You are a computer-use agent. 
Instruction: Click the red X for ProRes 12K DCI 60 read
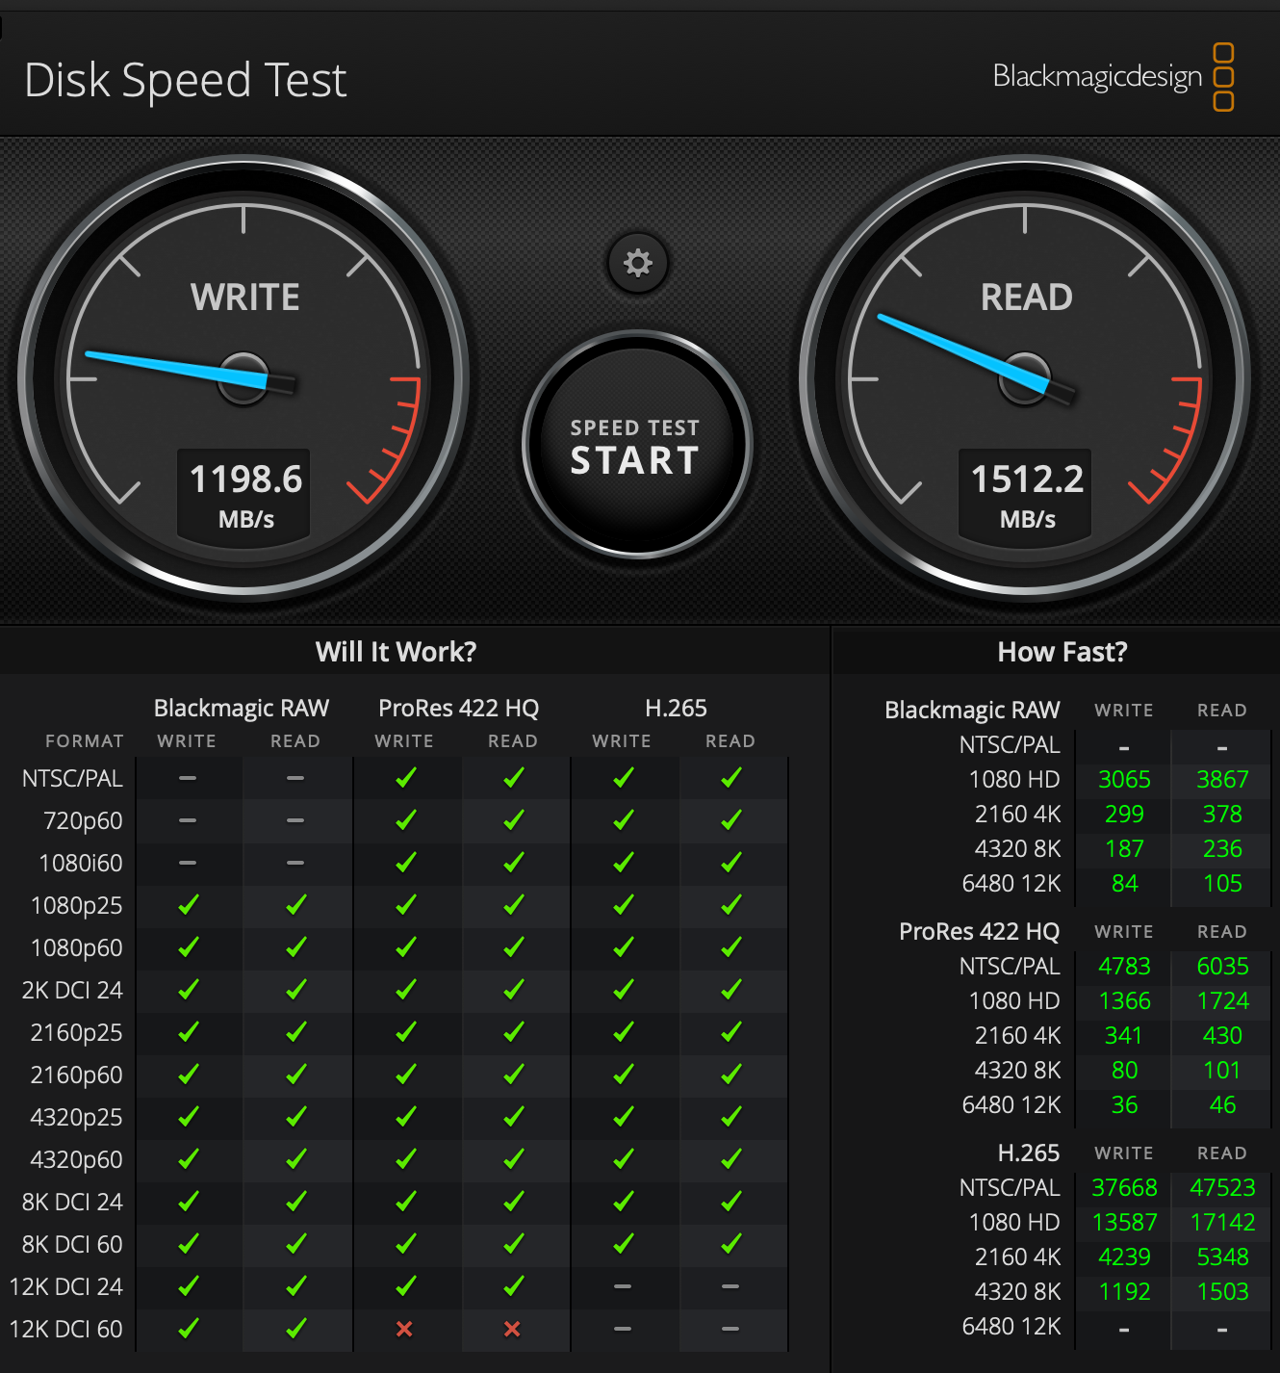tap(512, 1329)
